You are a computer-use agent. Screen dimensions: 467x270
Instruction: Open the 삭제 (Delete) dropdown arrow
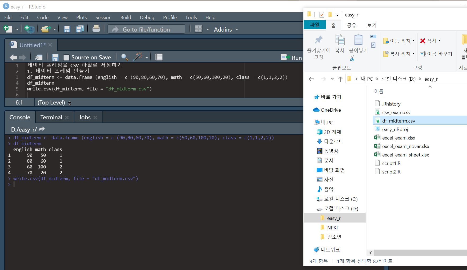tap(439, 41)
